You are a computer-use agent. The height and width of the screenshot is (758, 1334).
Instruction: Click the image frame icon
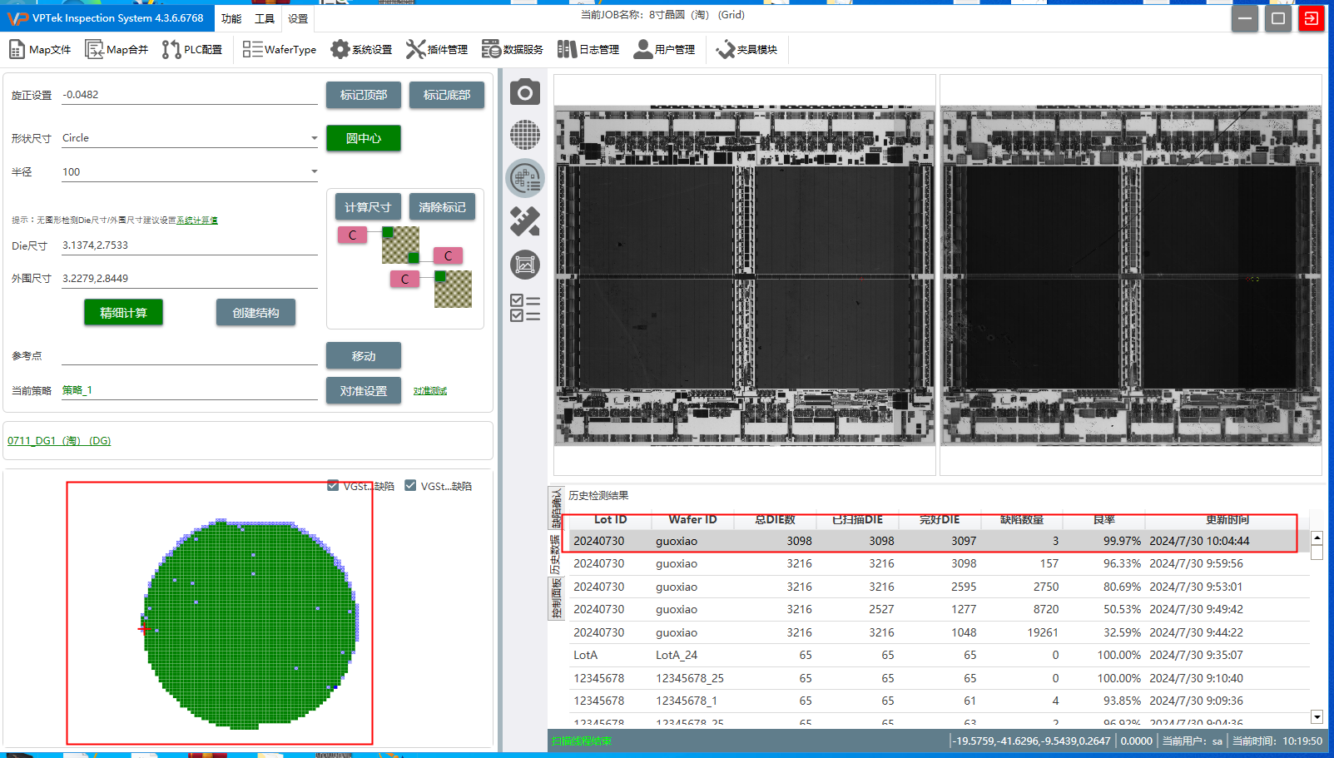pyautogui.click(x=525, y=265)
